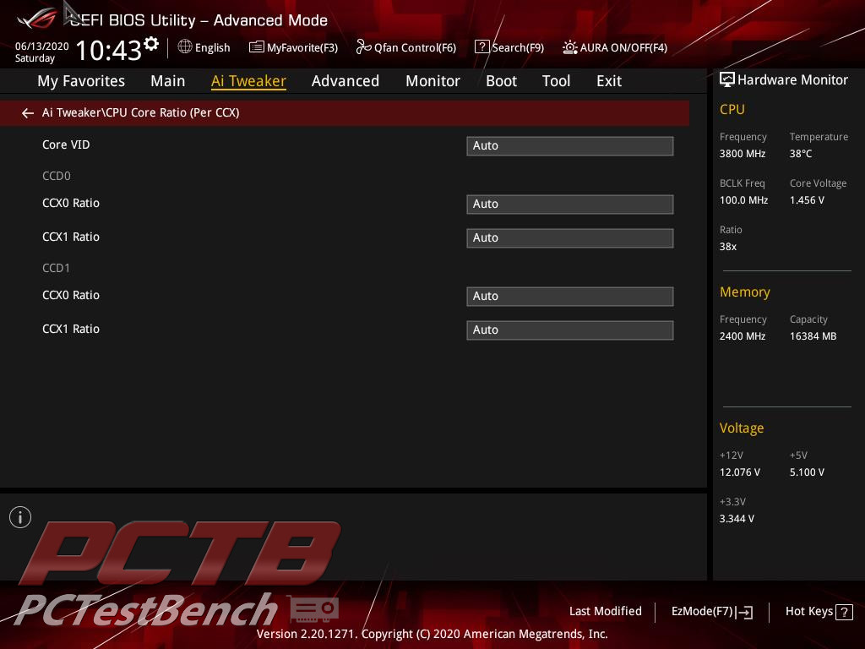Click the CPU section heading
Screen dimensions: 865x649
[732, 109]
